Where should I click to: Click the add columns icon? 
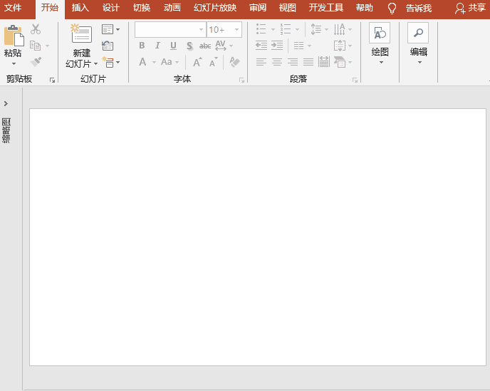pyautogui.click(x=298, y=46)
